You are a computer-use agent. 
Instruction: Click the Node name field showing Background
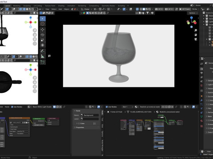tap(90, 115)
